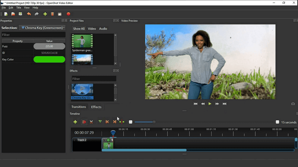Filter project files by Video
The height and width of the screenshot is (167, 298).
[x=92, y=29]
